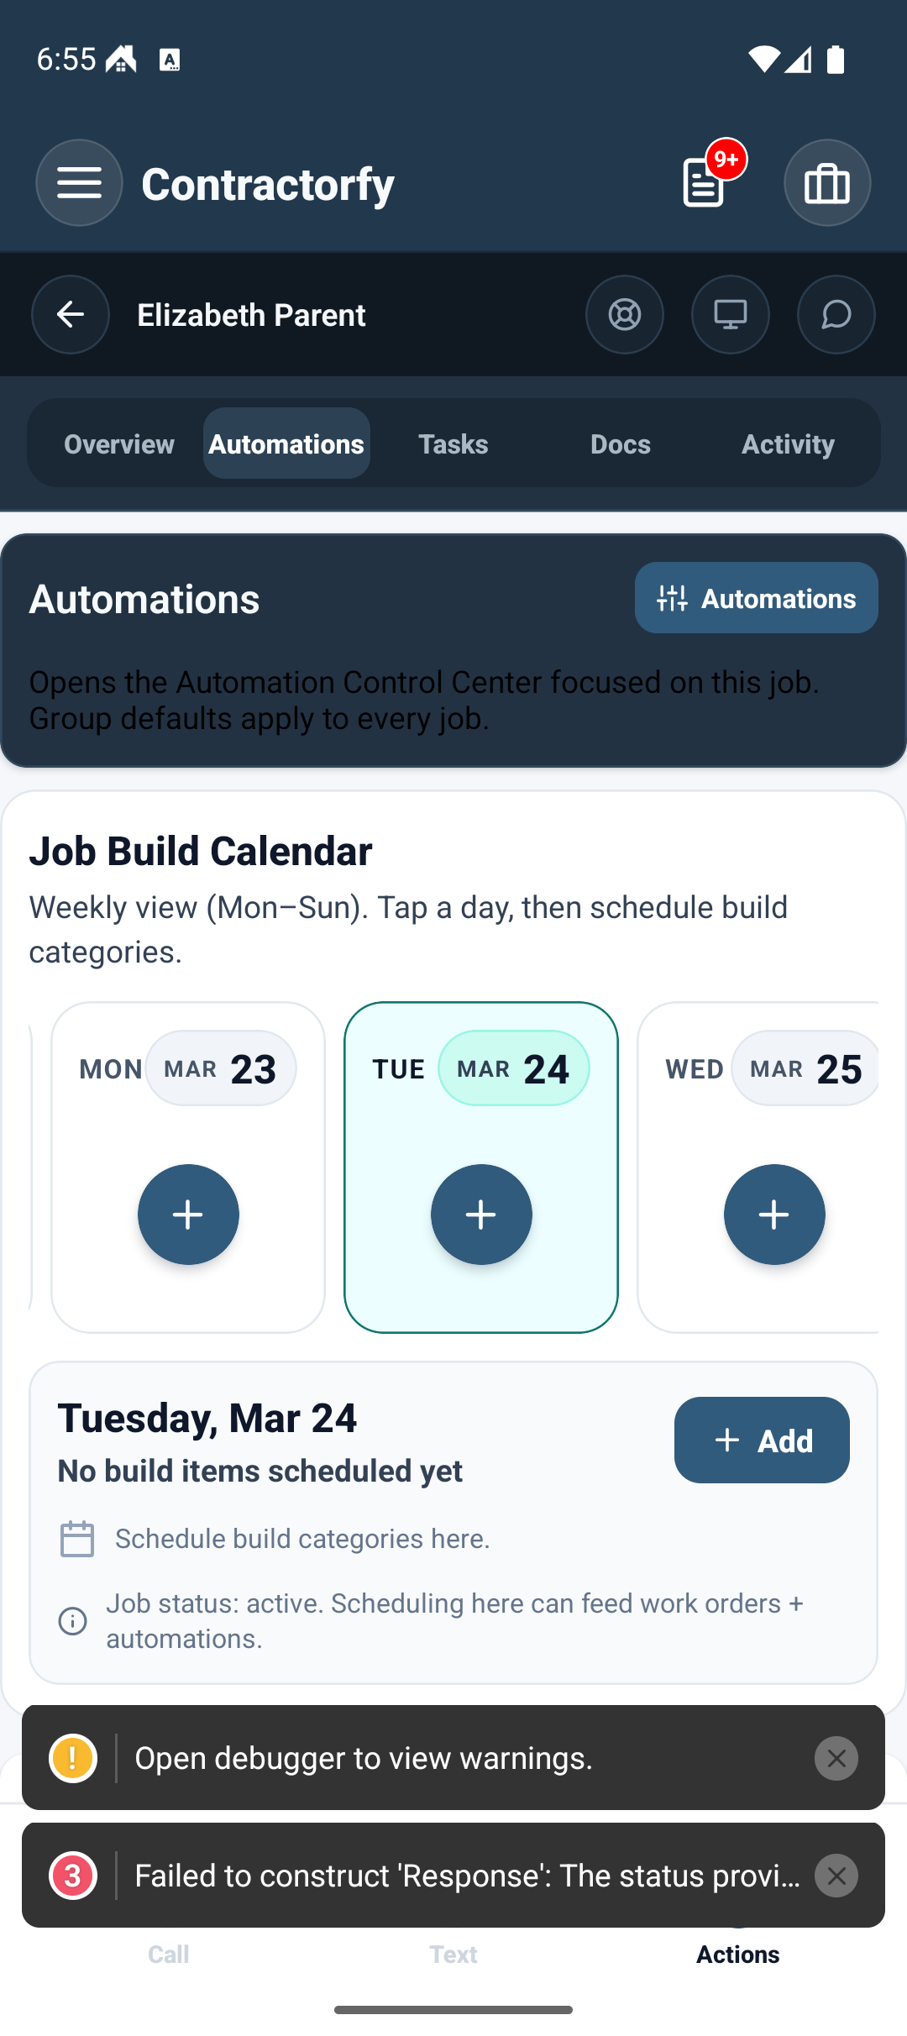
Task: Open the Tasks tab
Action: [x=453, y=443]
